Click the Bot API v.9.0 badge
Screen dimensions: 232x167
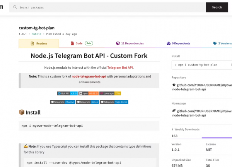pyautogui.click(x=67, y=93)
